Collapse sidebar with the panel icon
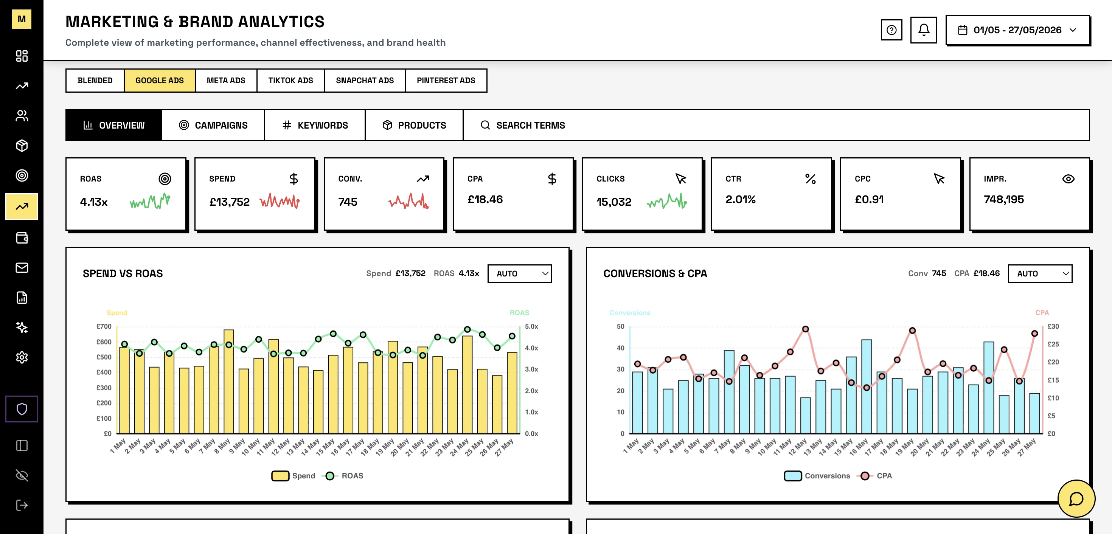This screenshot has height=534, width=1112. pos(22,446)
